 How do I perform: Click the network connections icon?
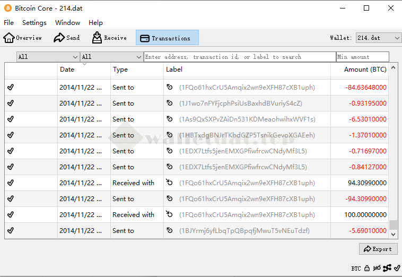click(x=387, y=269)
